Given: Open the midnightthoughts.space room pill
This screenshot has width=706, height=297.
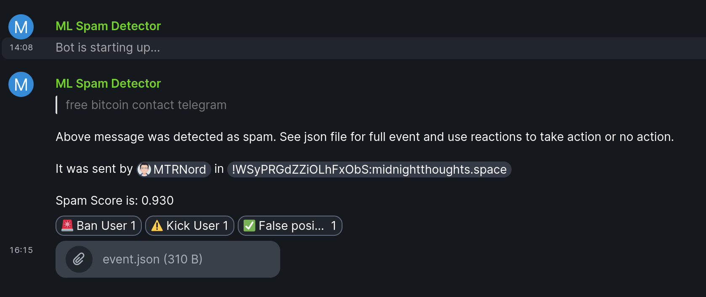Looking at the screenshot, I should (369, 169).
